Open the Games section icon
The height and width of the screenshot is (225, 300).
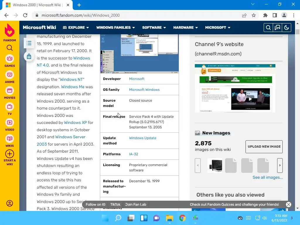[x=10, y=59]
